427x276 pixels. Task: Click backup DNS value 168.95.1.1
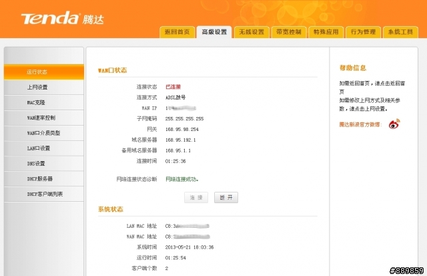coord(178,150)
